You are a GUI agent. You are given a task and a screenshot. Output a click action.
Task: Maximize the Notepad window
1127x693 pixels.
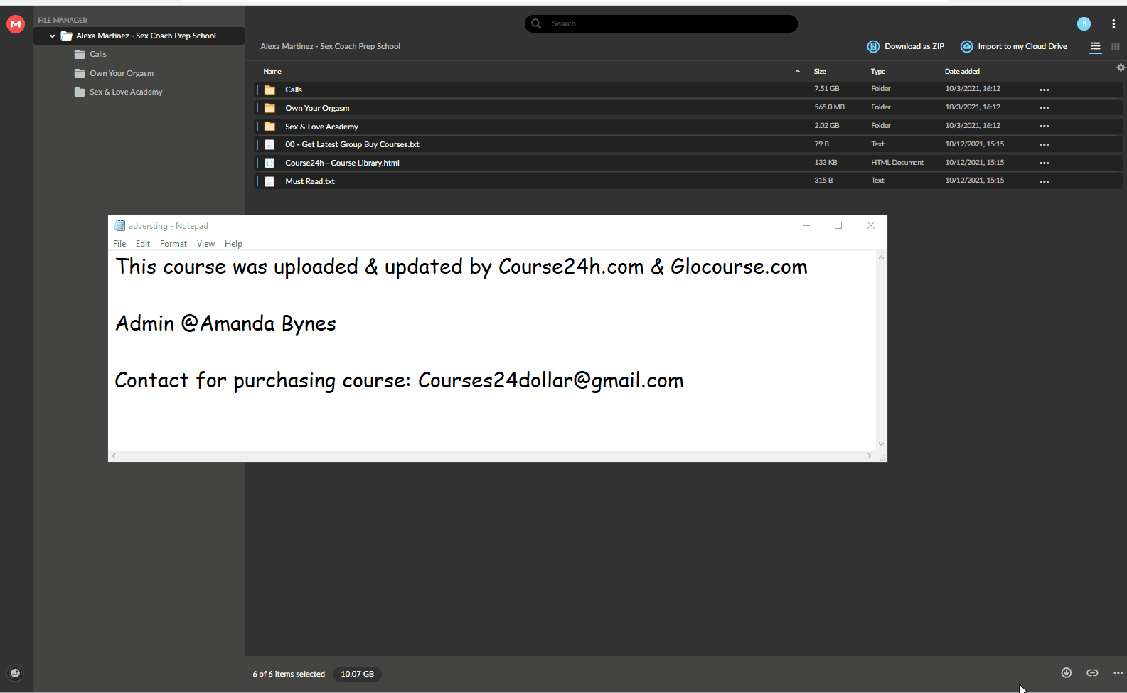pyautogui.click(x=838, y=225)
